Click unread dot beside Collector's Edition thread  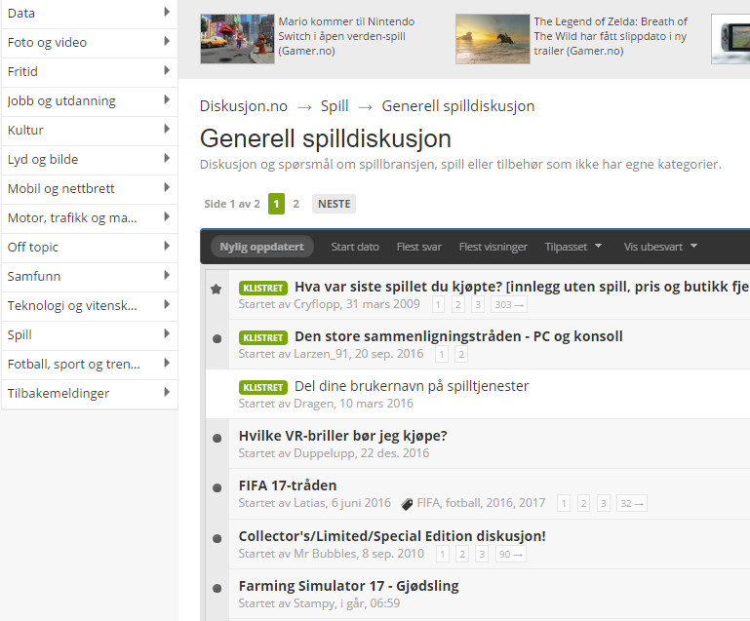tap(217, 538)
